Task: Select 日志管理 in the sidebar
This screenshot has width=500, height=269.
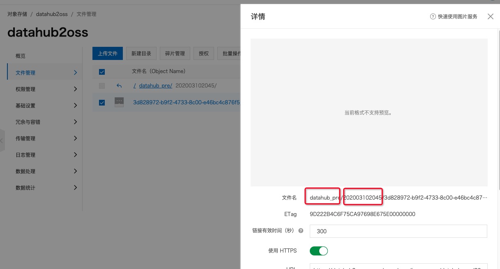Action: click(25, 155)
